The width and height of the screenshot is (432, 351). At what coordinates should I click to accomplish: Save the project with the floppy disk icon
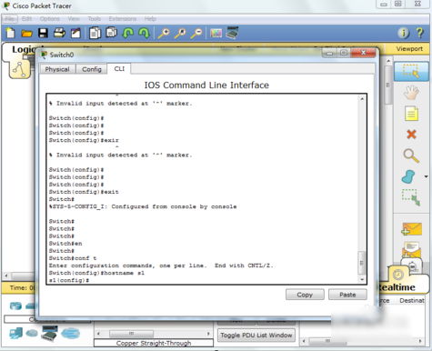(43, 33)
